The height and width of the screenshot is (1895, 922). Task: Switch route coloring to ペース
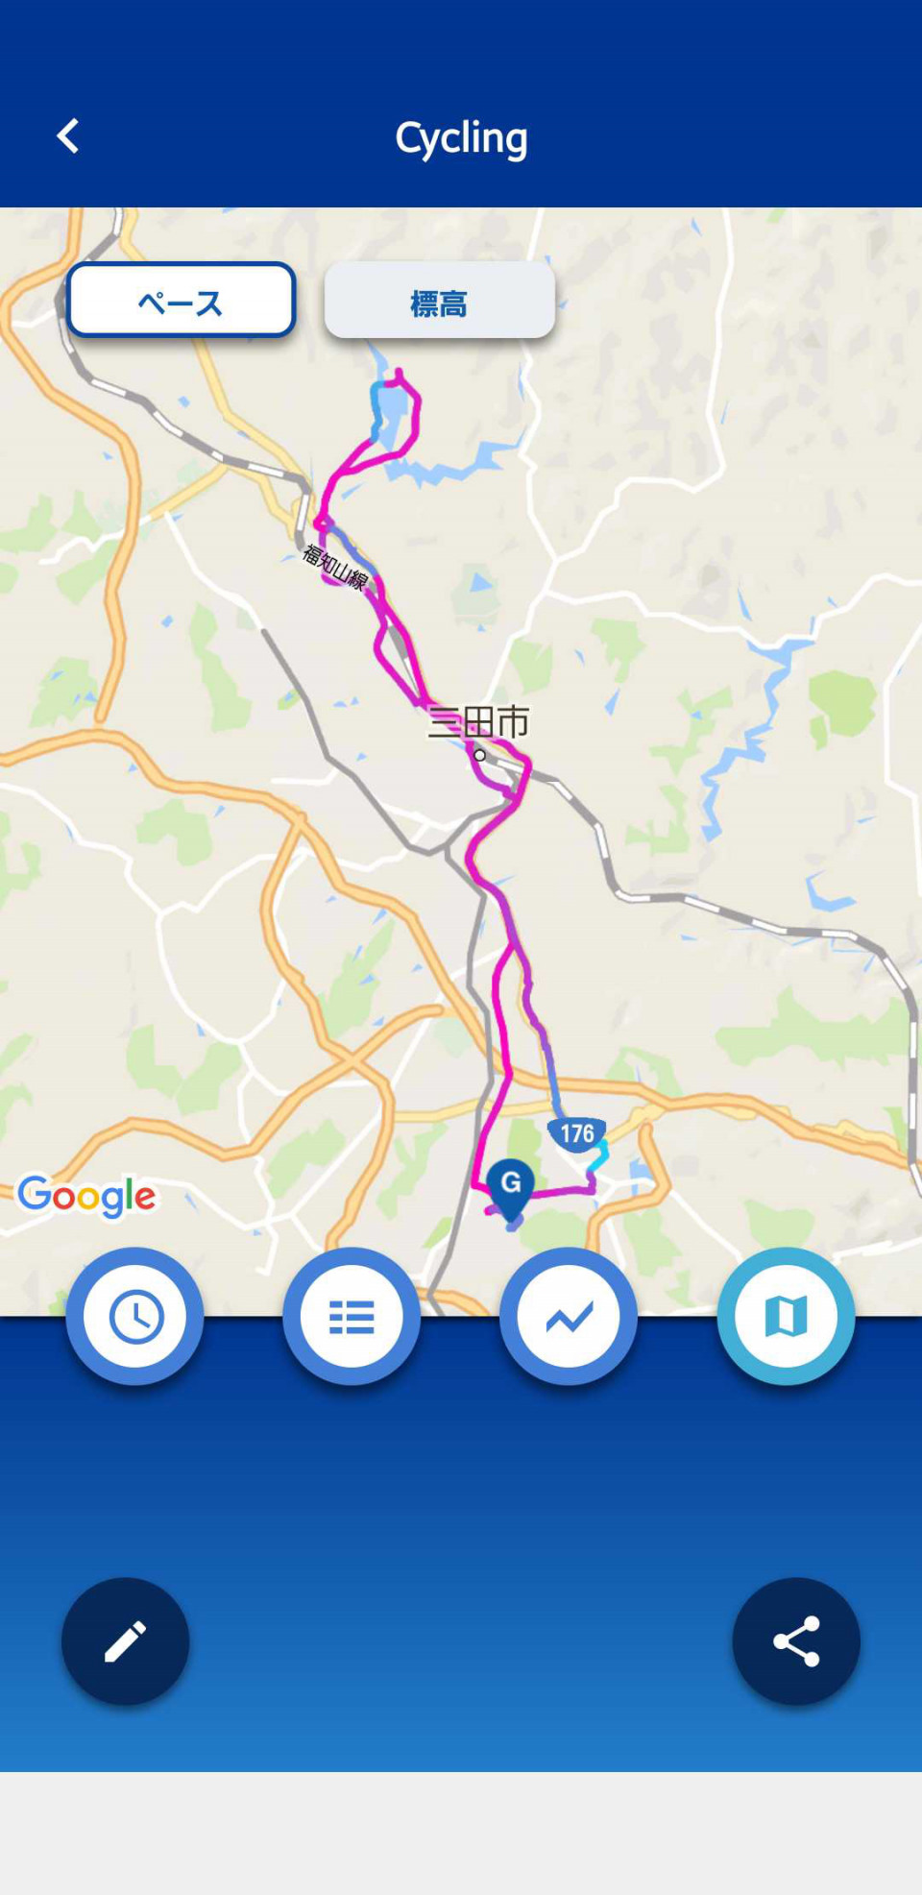(x=181, y=301)
